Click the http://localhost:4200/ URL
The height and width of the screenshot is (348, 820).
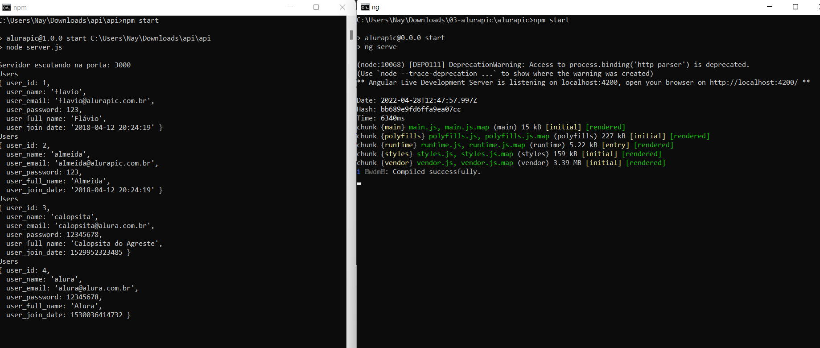(754, 83)
